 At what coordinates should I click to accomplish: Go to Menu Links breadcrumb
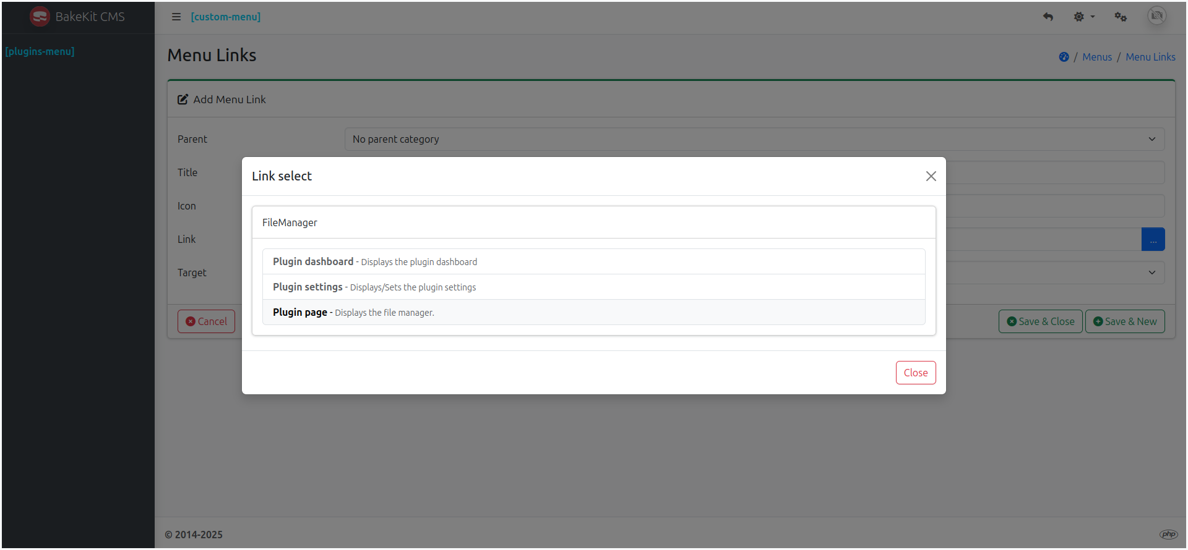(x=1150, y=57)
